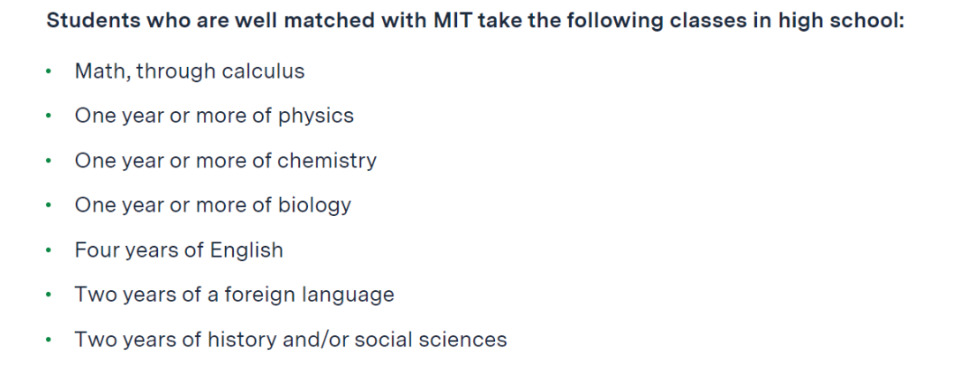Click the words "social sciences" in last bullet

click(431, 340)
